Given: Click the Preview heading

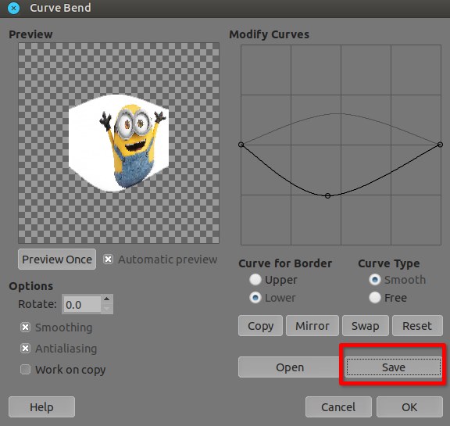Looking at the screenshot, I should tap(30, 34).
